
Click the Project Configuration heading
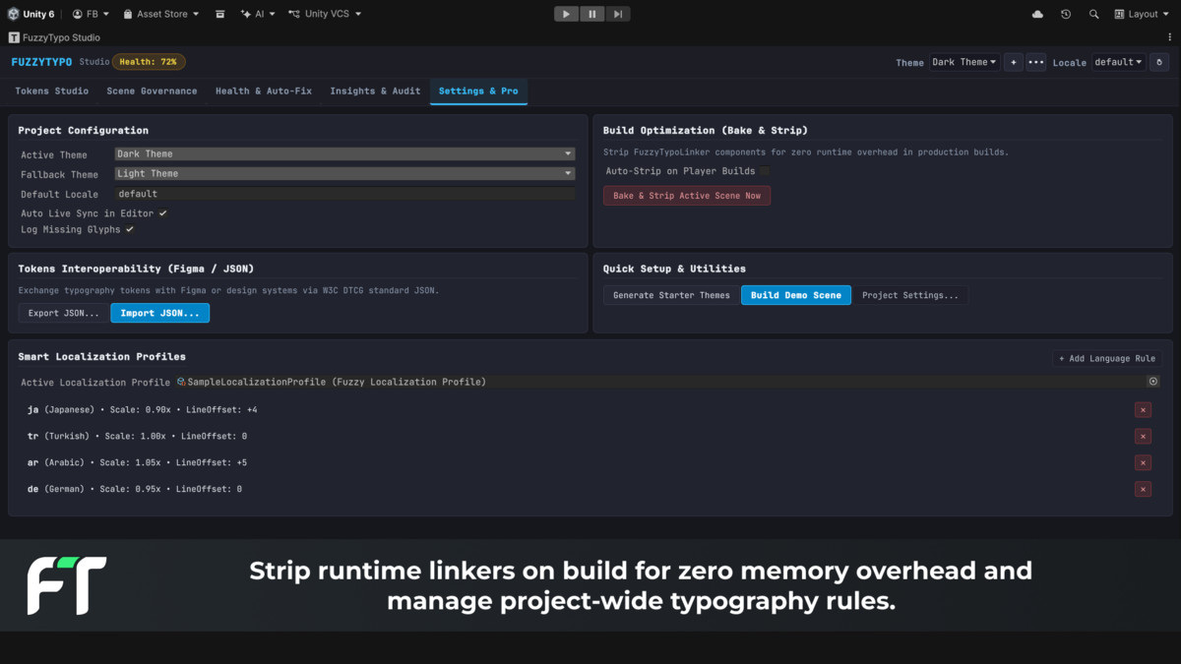point(83,130)
